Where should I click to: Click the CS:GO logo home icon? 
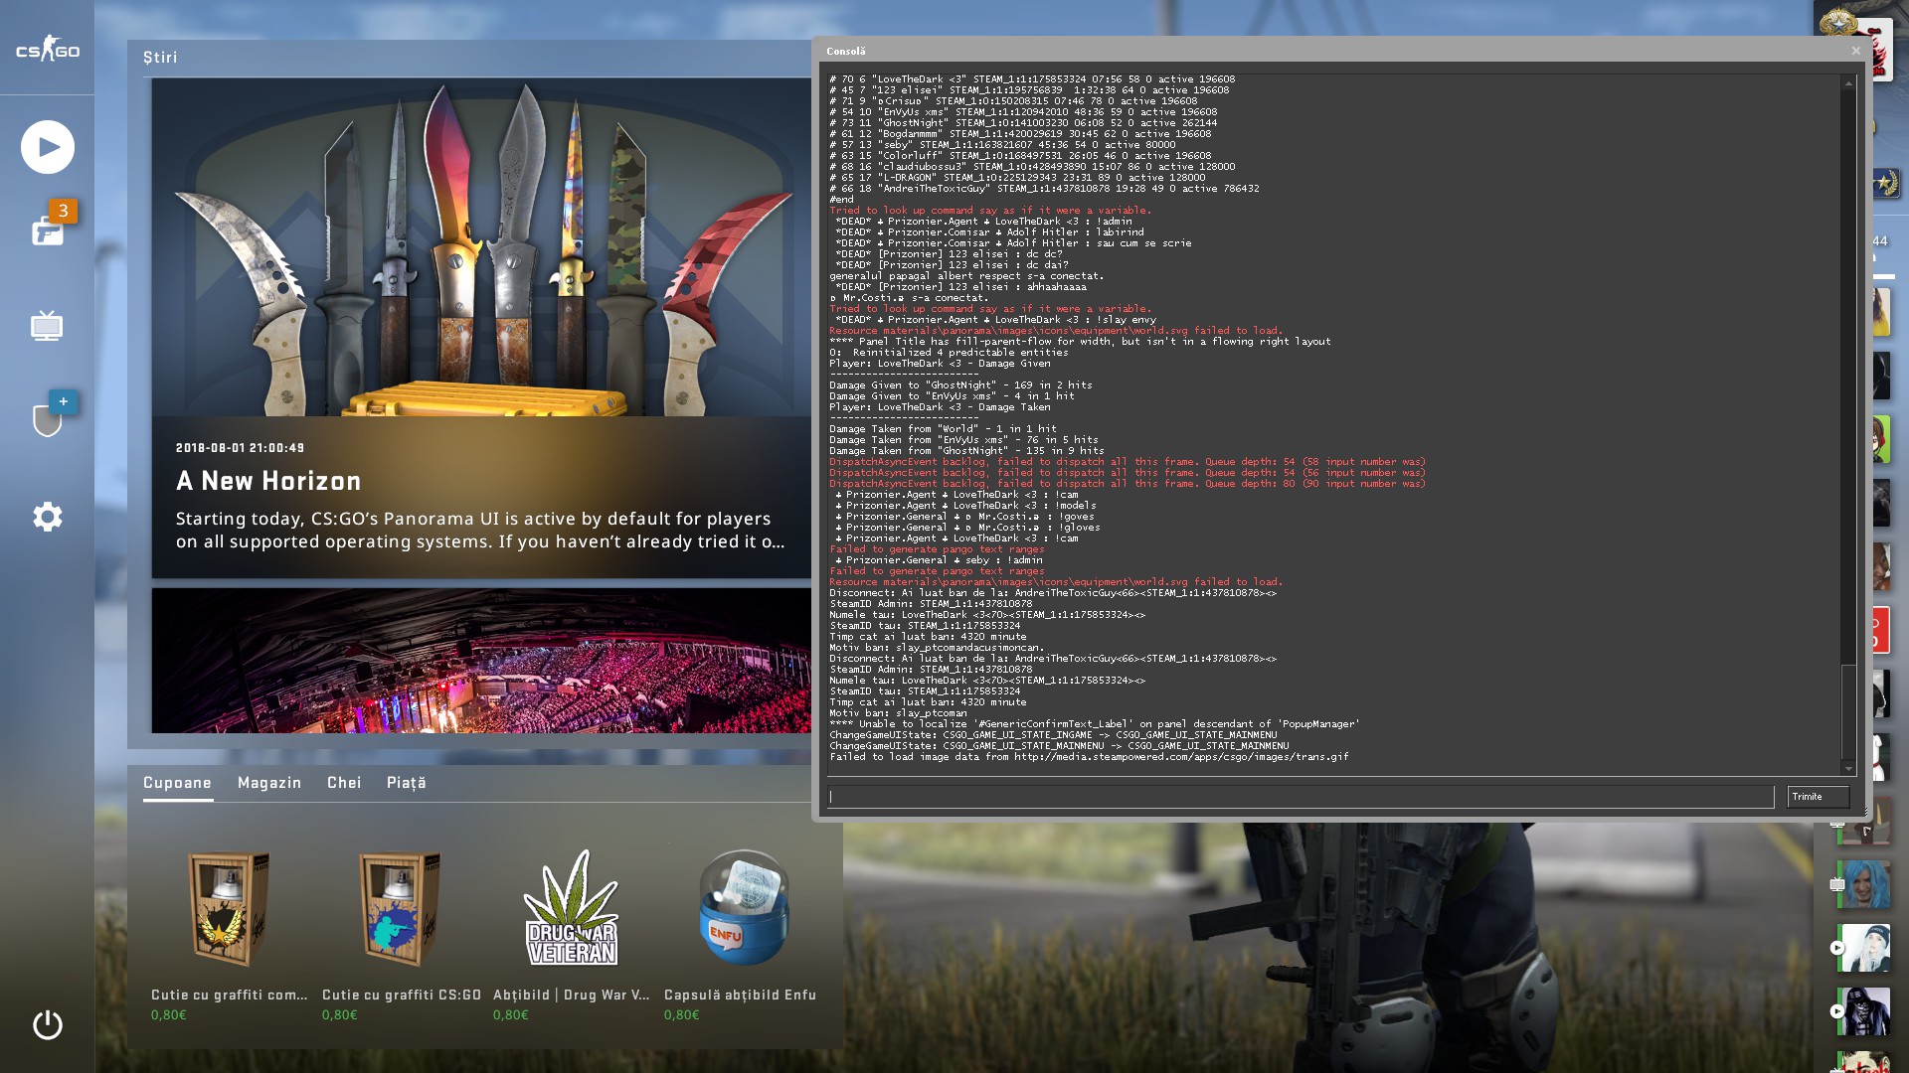47,50
